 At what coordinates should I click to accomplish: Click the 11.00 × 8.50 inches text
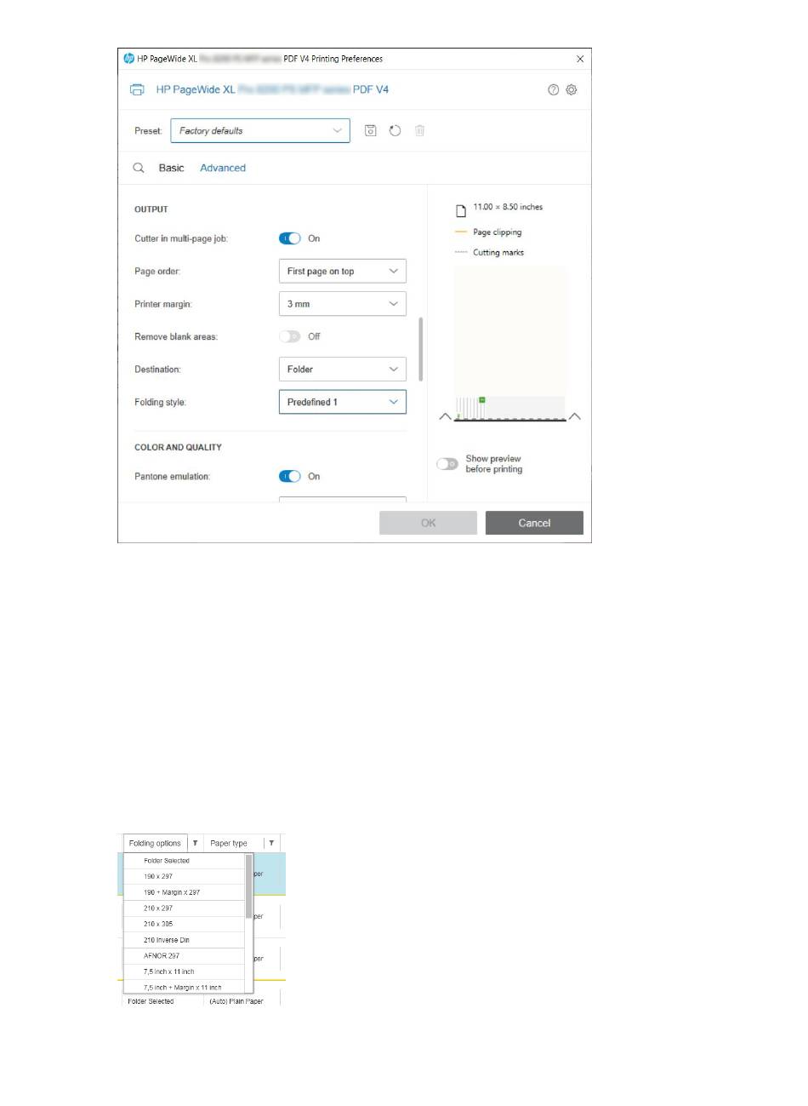point(508,207)
